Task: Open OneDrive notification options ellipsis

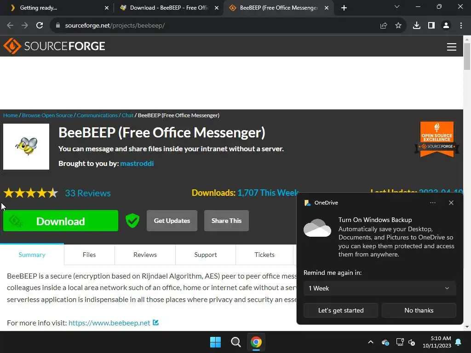Action: coord(432,203)
